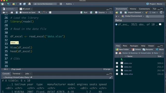Re-run the previous code region
The width and height of the screenshot is (166, 93).
91,12
